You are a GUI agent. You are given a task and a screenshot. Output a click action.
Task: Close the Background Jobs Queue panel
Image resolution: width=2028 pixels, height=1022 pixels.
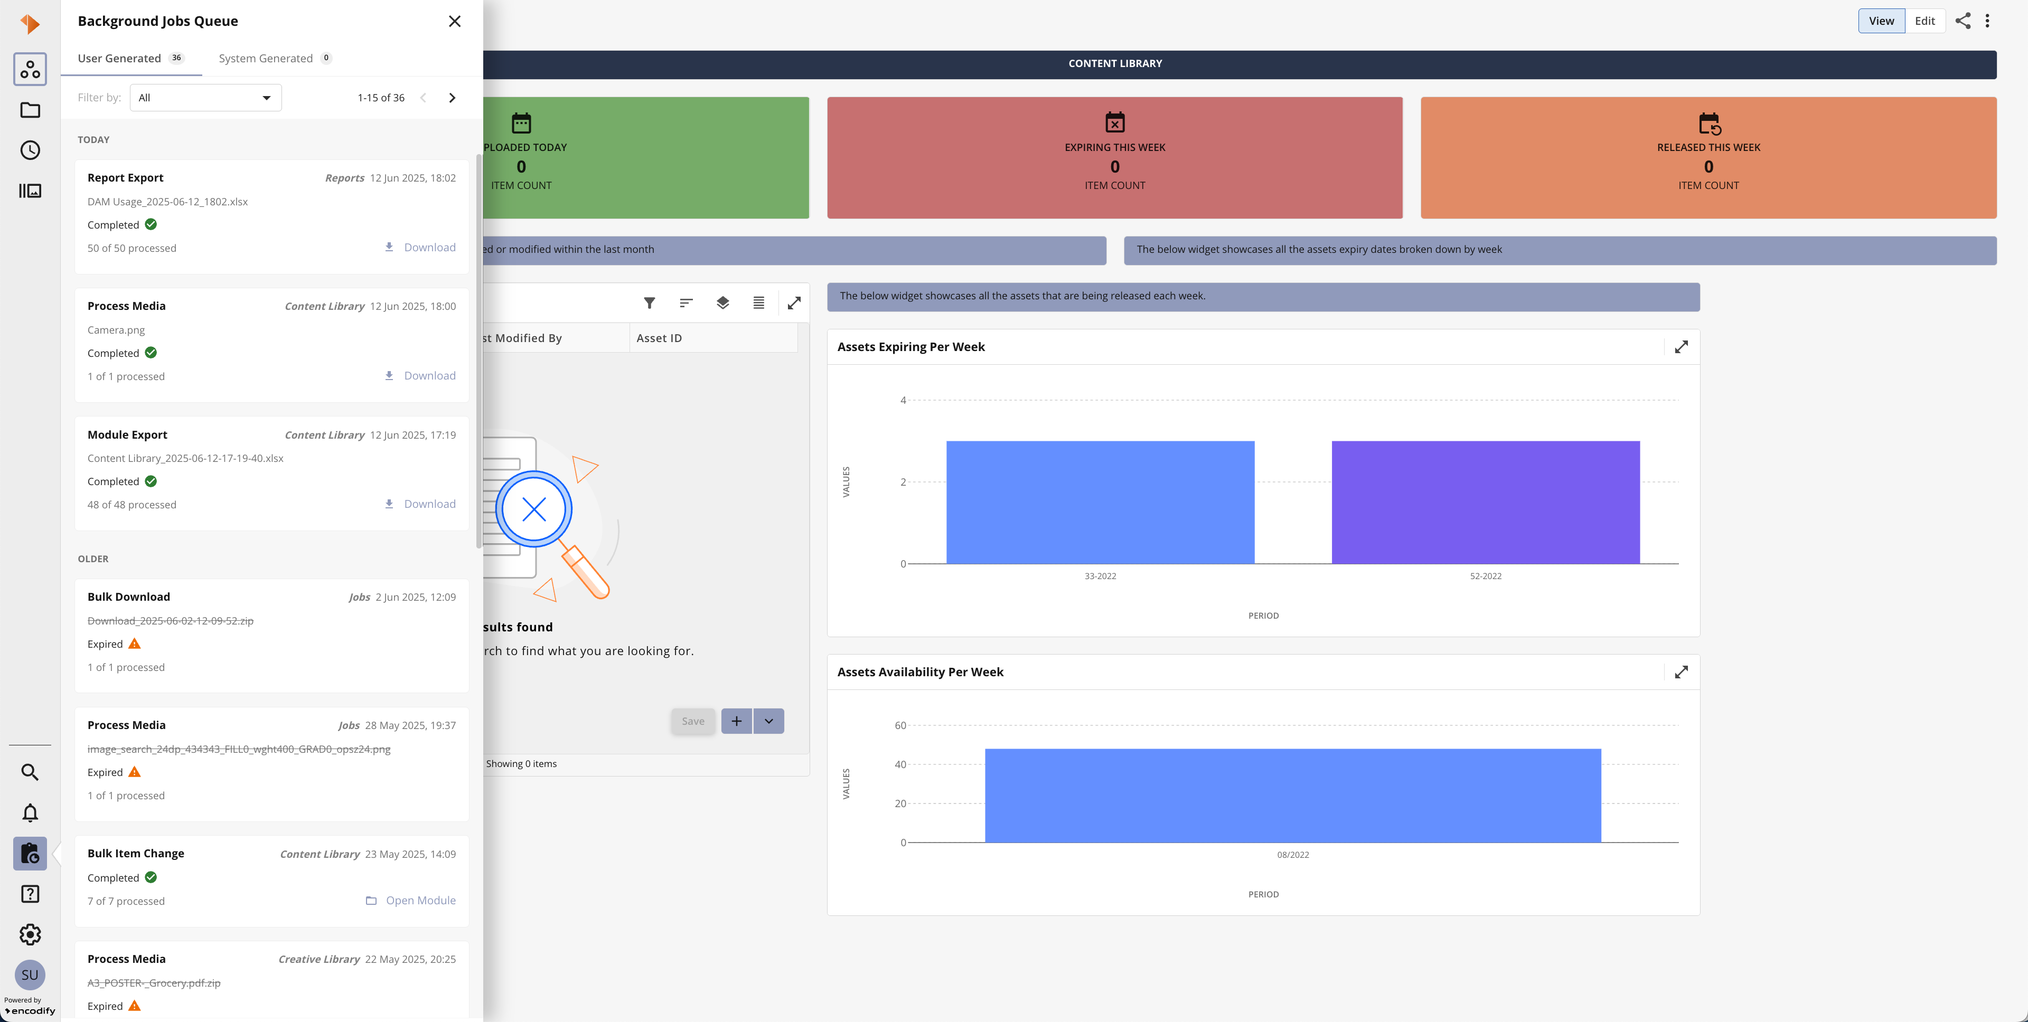[454, 21]
